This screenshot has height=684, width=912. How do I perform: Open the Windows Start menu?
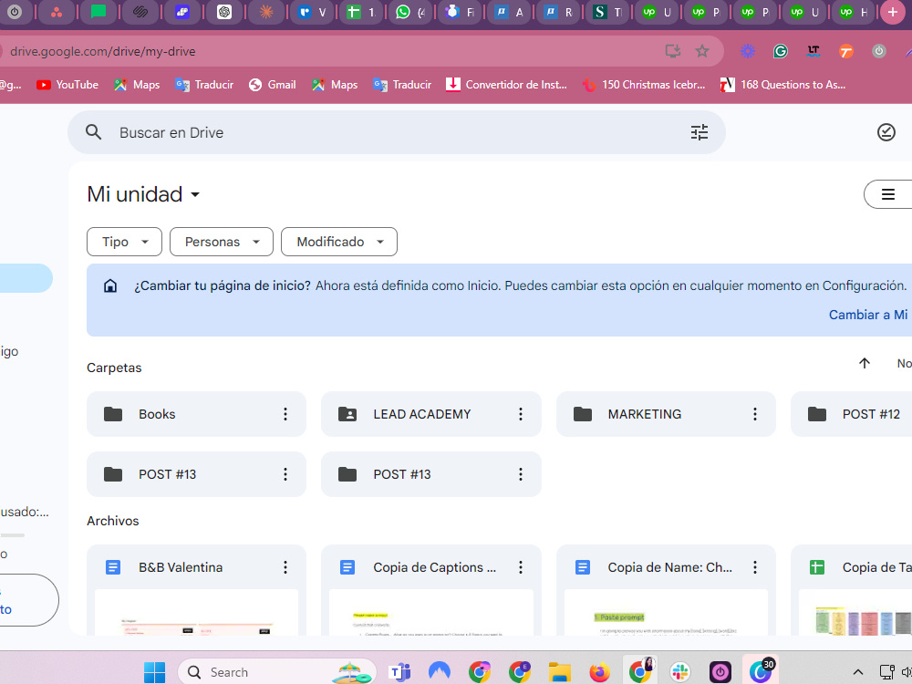pos(154,672)
